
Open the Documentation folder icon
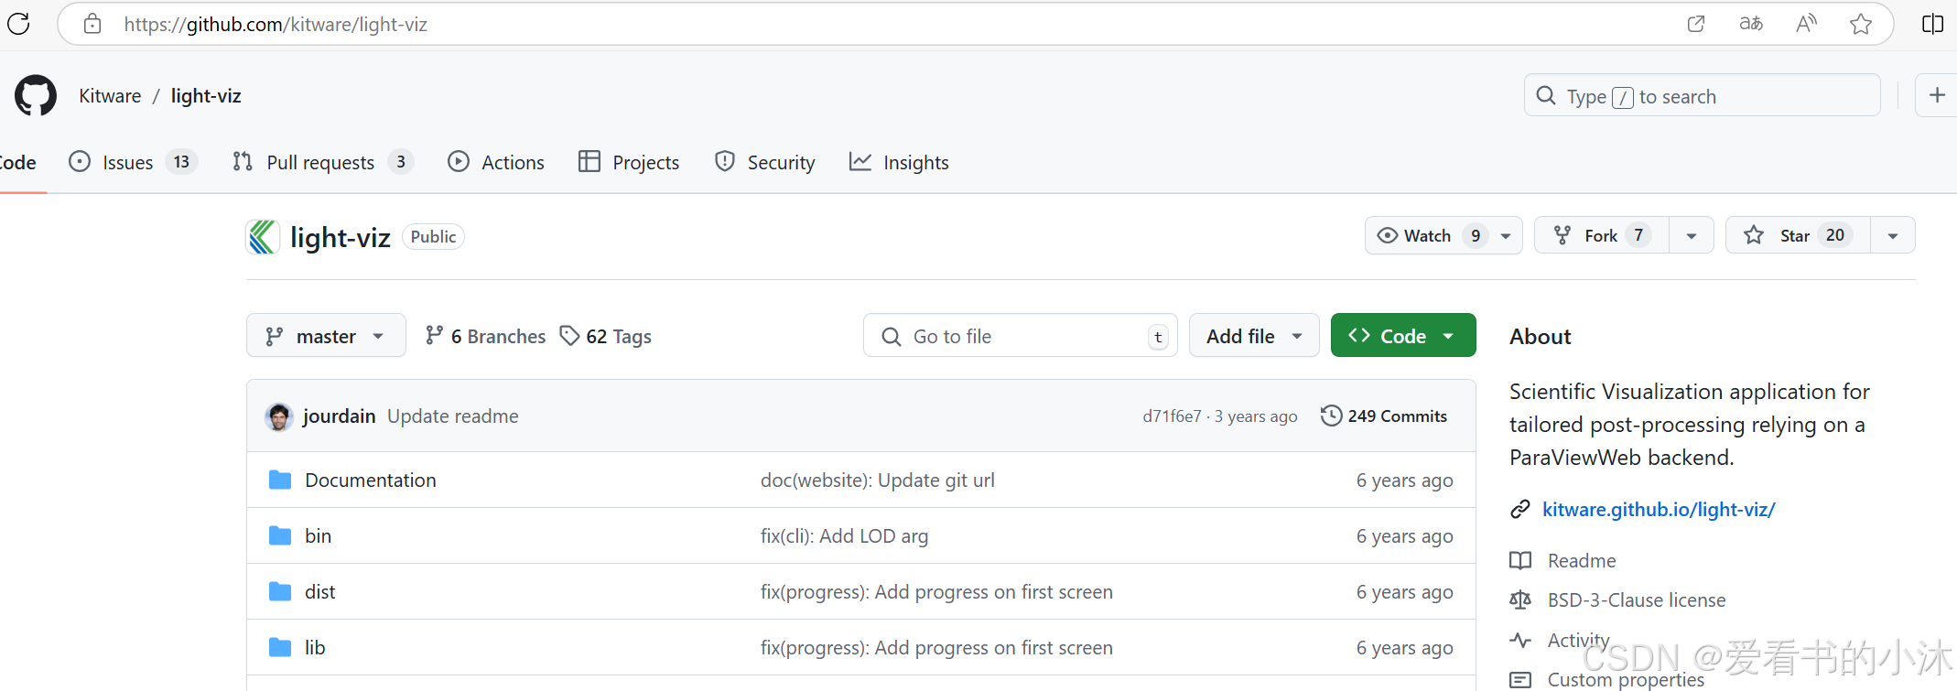280,480
